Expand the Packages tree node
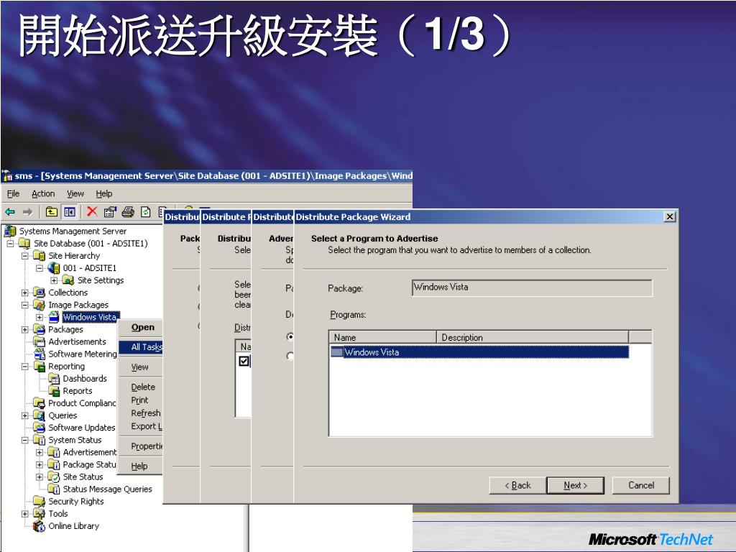Viewport: 736px width, 552px height. tap(25, 329)
